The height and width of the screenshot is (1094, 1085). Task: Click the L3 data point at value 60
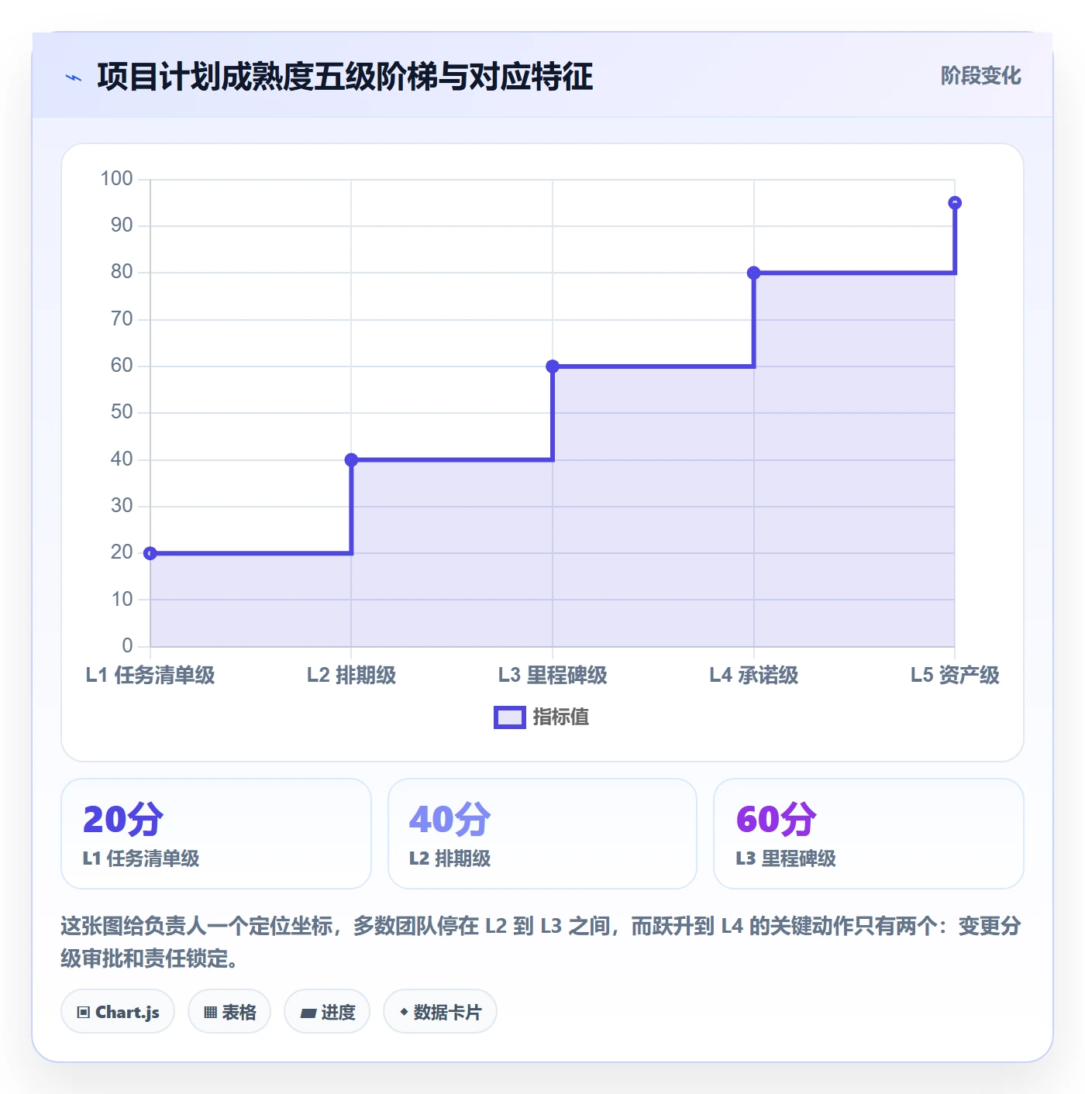coord(553,366)
